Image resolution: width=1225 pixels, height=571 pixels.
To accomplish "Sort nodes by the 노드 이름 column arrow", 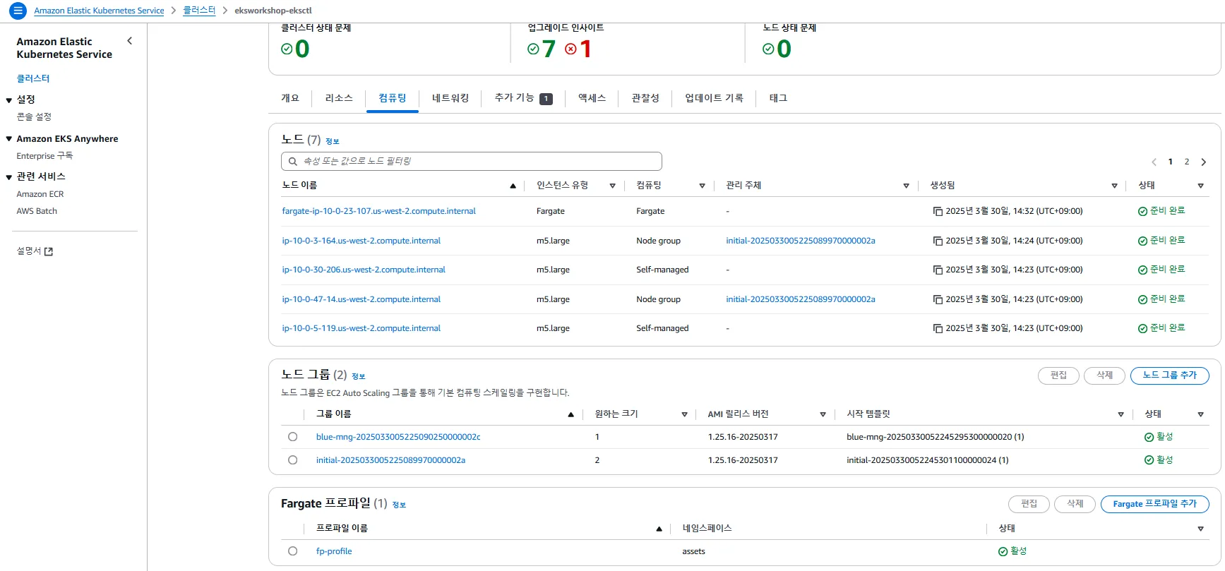I will [513, 186].
